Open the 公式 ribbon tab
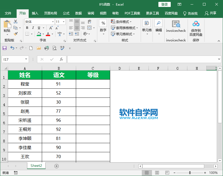The image size is (223, 176). tap(66, 13)
